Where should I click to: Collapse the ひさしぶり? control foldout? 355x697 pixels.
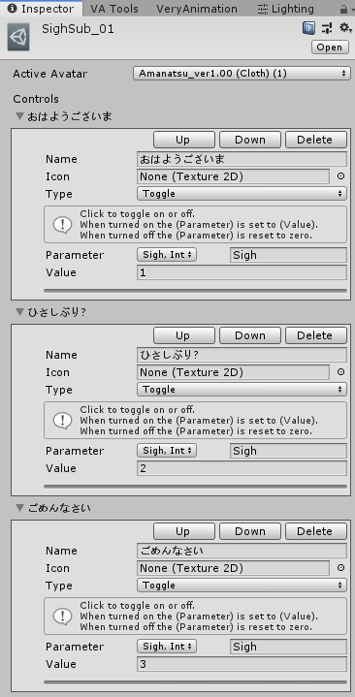tap(19, 312)
